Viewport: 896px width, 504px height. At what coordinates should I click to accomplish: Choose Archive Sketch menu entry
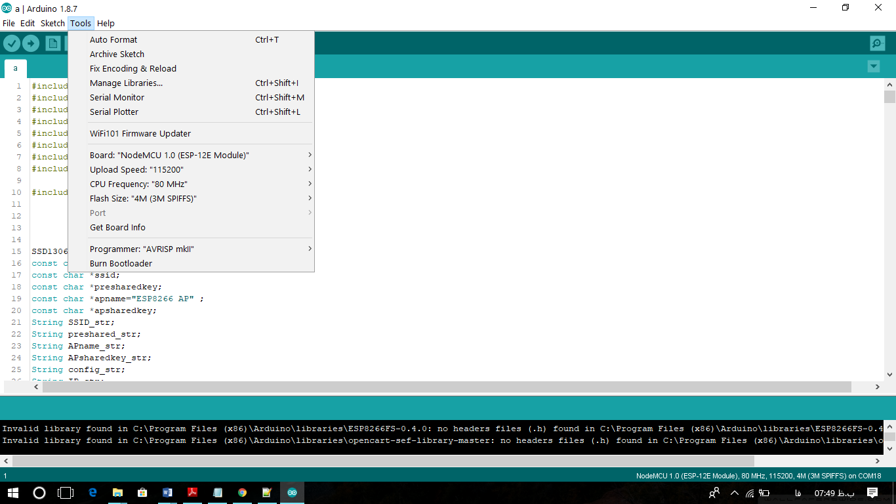pos(191,54)
